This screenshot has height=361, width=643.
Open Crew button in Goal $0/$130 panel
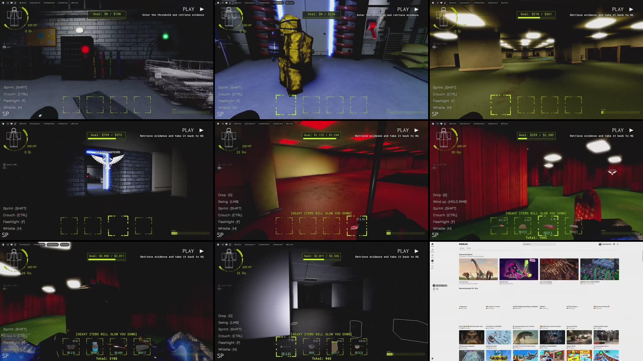[x=74, y=3]
